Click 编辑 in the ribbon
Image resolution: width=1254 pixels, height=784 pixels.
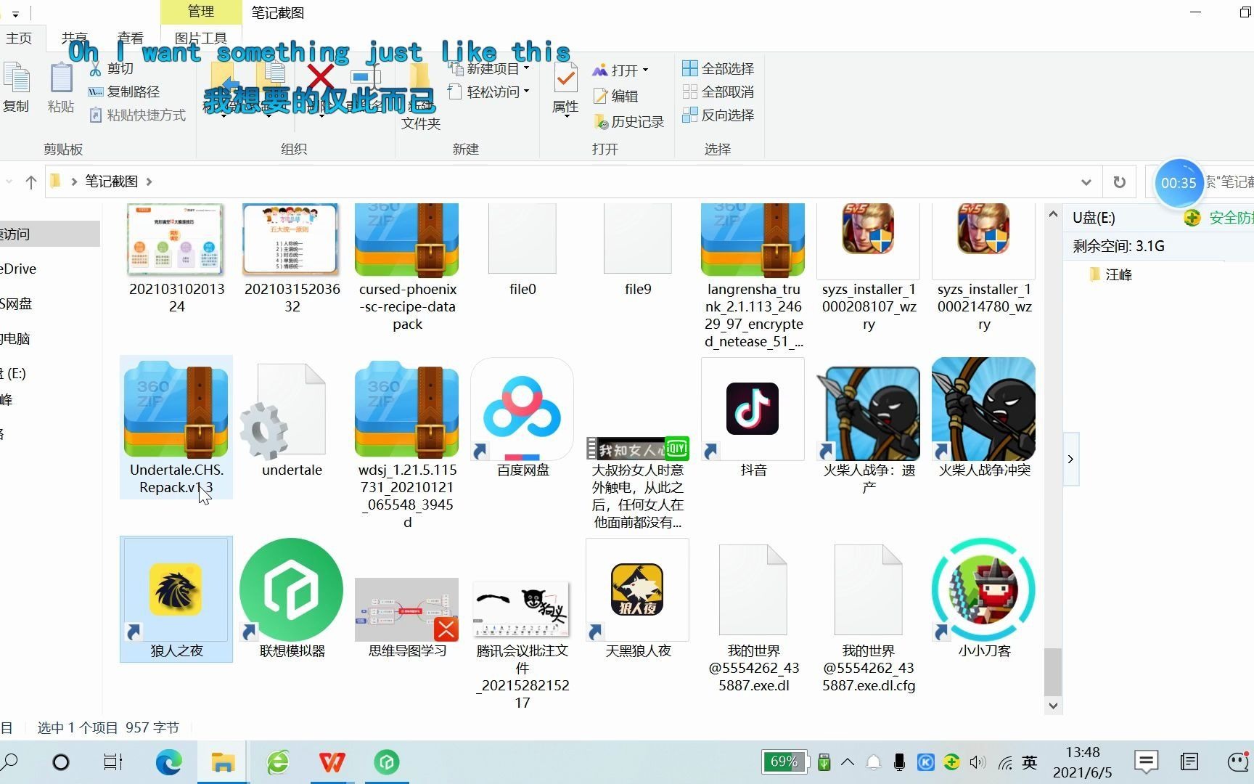[x=615, y=96]
